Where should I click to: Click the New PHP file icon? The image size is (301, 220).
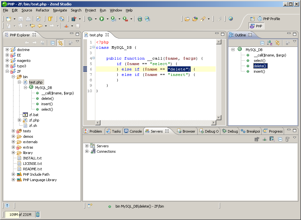click(x=38, y=19)
